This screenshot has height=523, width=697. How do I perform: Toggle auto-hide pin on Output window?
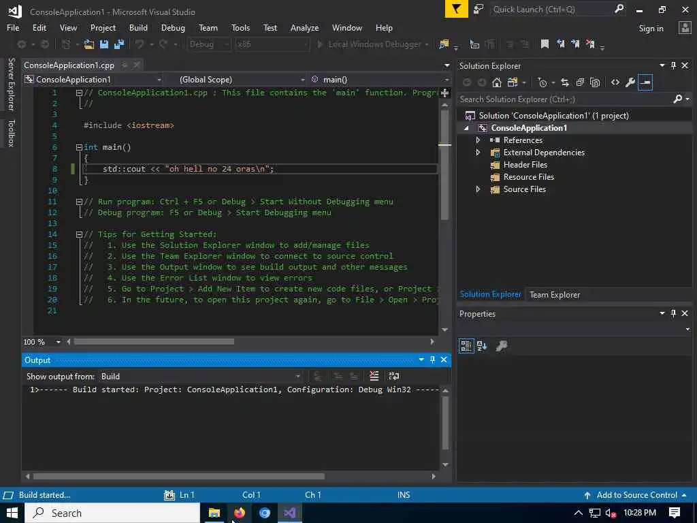click(x=432, y=360)
